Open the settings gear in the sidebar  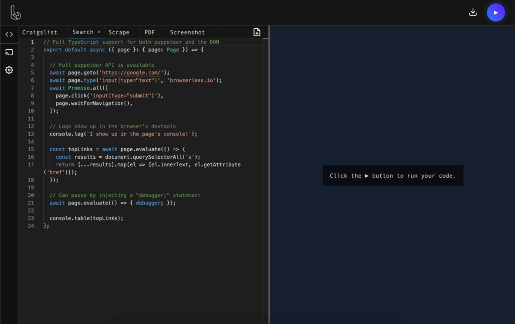pos(9,70)
